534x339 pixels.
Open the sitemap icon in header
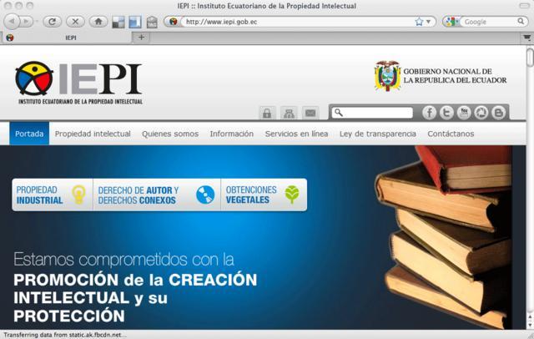[289, 113]
